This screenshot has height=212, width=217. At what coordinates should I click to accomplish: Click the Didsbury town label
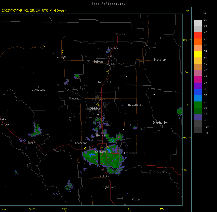(96, 109)
